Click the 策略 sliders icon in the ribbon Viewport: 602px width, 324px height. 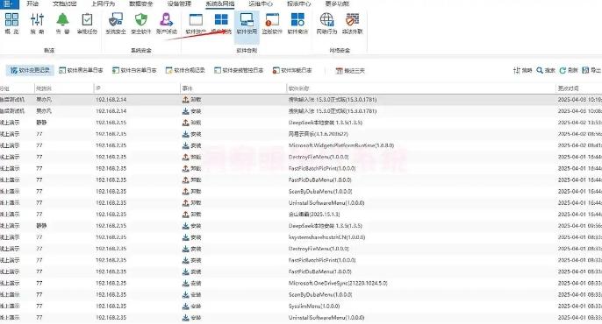(x=37, y=24)
